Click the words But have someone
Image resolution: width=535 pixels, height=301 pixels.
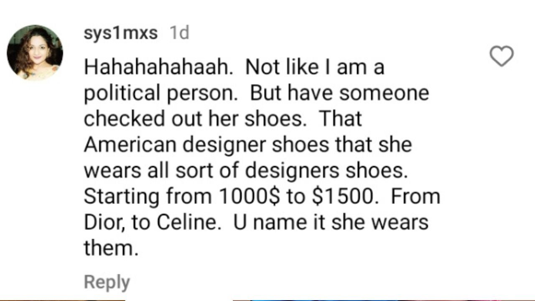pyautogui.click(x=339, y=93)
